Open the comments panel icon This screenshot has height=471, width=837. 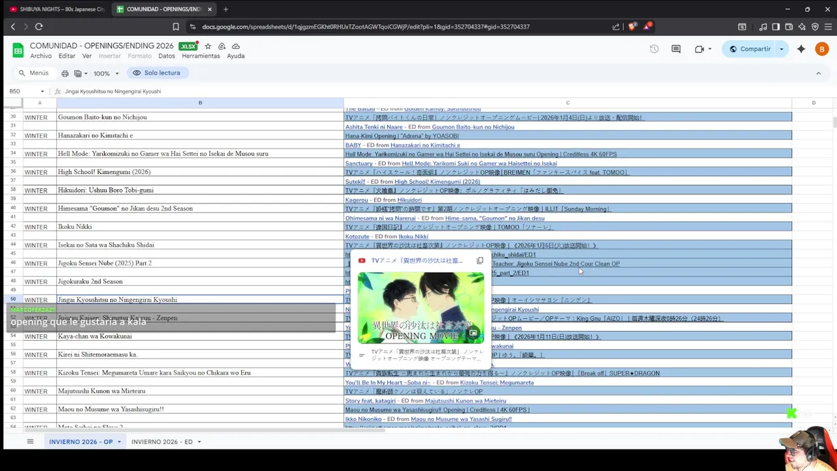[x=676, y=49]
